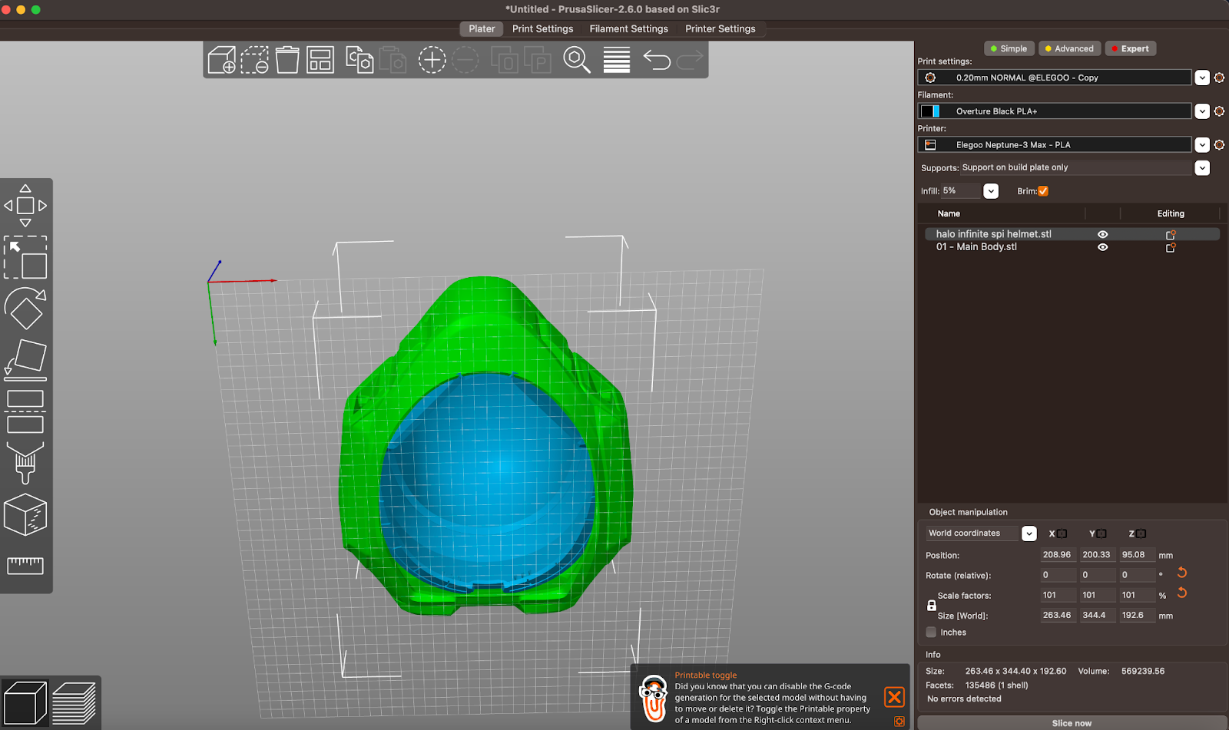This screenshot has height=730, width=1229.
Task: Enable the Inches checkbox
Action: [x=932, y=633]
